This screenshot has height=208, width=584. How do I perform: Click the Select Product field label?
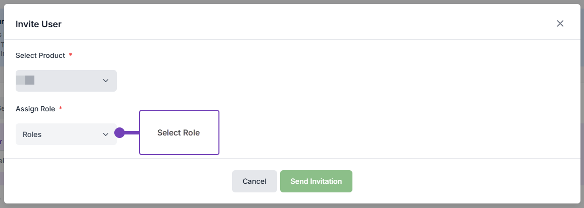(40, 55)
